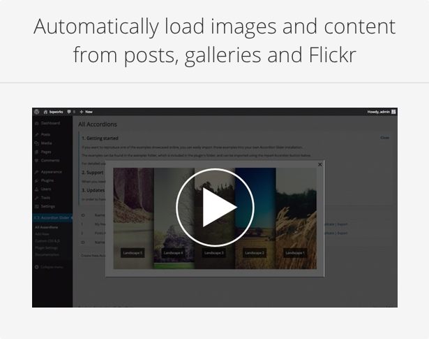This screenshot has height=339, width=429.
Task: Click the Collapse menu button
Action: [x=49, y=267]
